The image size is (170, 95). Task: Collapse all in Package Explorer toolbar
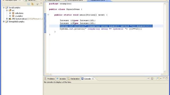pyautogui.click(x=29, y=4)
